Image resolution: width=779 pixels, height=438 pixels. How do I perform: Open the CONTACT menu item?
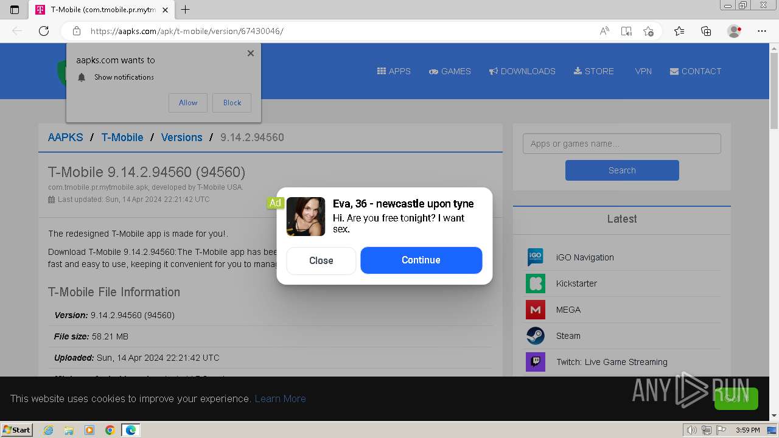(x=696, y=71)
